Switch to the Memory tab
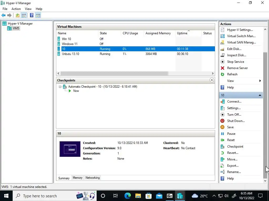 tap(77, 178)
